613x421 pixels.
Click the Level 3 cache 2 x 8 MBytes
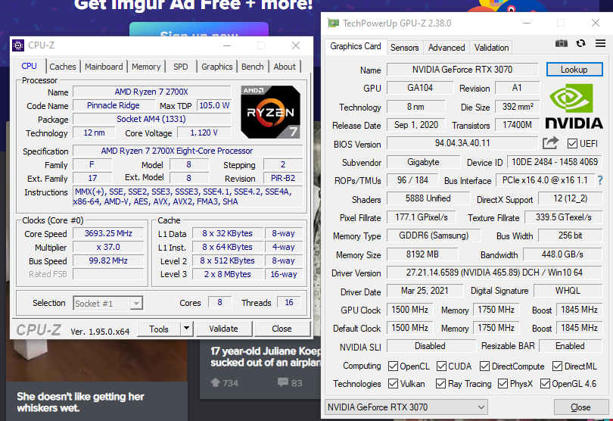pyautogui.click(x=228, y=274)
